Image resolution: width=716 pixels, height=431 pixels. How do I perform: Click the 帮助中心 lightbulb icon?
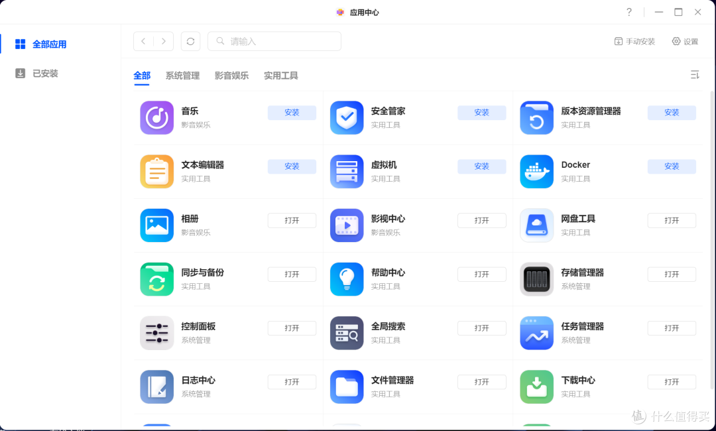tap(347, 279)
